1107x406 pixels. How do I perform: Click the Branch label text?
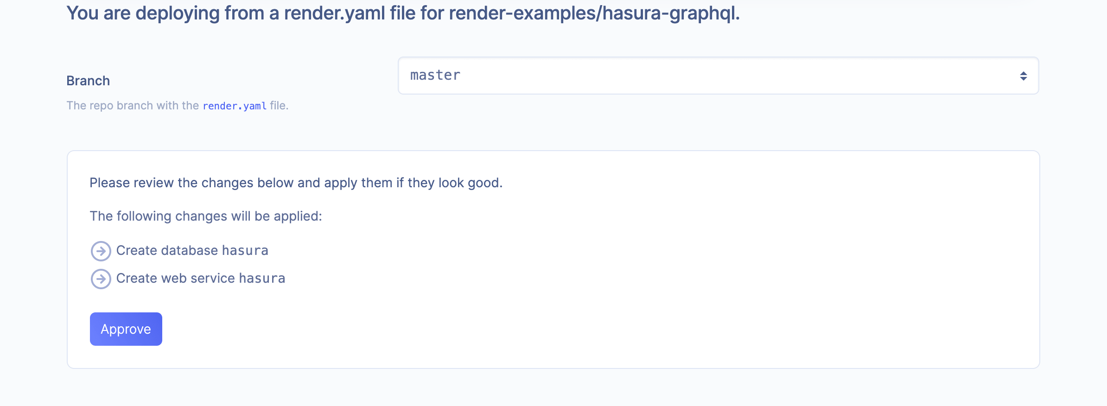point(88,80)
